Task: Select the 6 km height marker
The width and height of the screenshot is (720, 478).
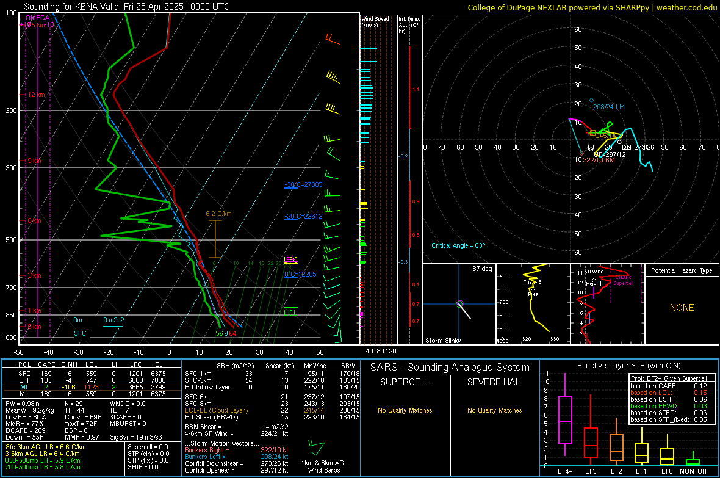Action: pos(34,220)
